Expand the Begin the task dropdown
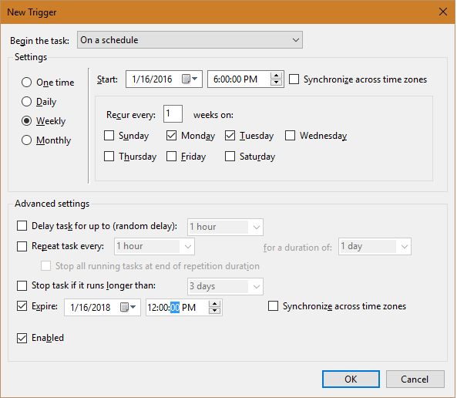The image size is (457, 398). pos(190,40)
